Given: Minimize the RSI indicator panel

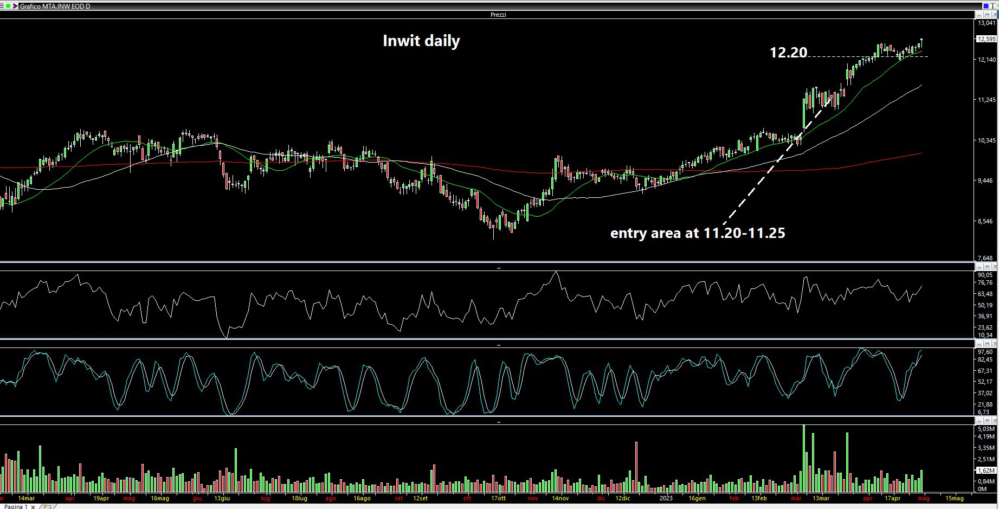Looking at the screenshot, I should (979, 267).
